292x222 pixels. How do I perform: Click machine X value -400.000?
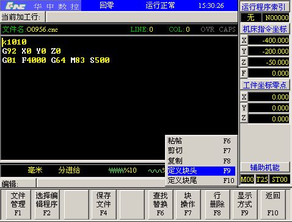(269, 40)
